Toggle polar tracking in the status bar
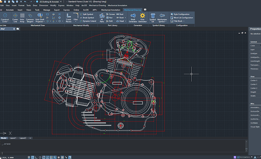This screenshot has width=261, height=159. coord(40,157)
